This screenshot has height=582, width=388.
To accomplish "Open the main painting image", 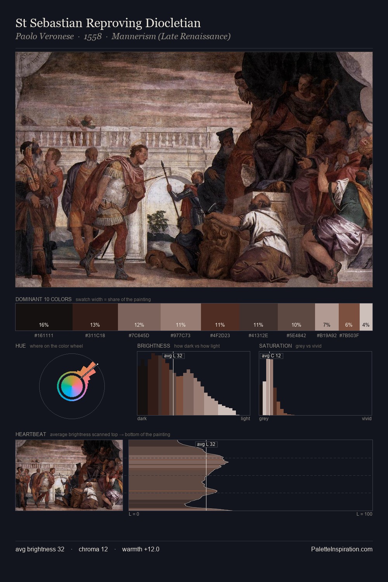I will coord(194,170).
